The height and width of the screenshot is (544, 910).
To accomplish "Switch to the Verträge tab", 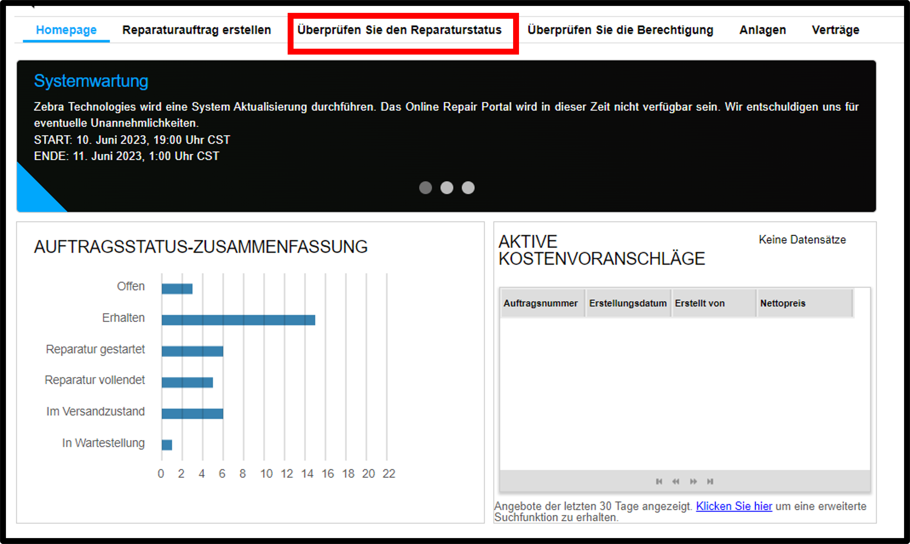I will coord(835,30).
